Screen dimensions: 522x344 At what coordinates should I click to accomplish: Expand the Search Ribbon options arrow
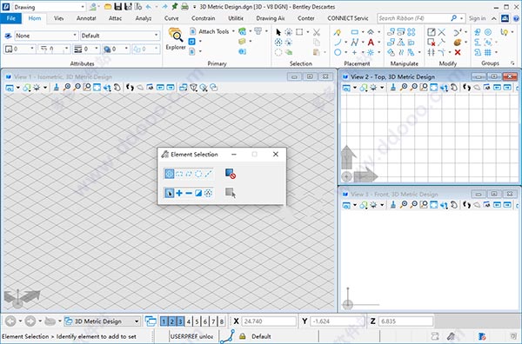462,18
